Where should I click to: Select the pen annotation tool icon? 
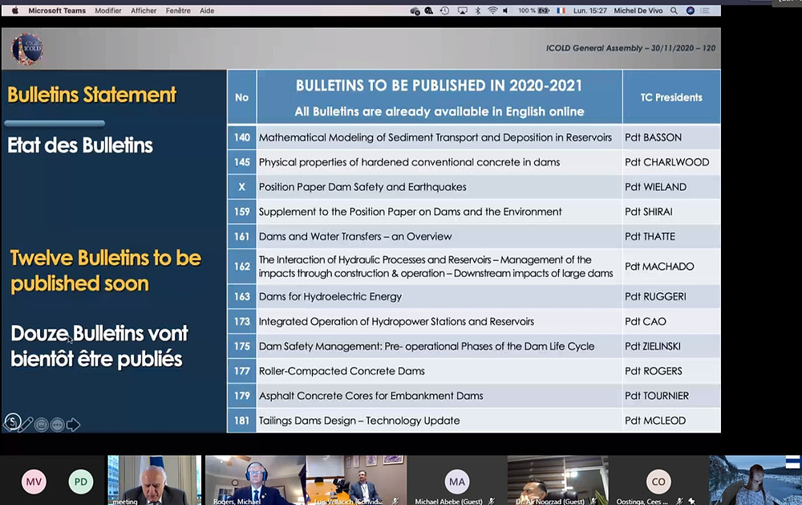pos(26,425)
